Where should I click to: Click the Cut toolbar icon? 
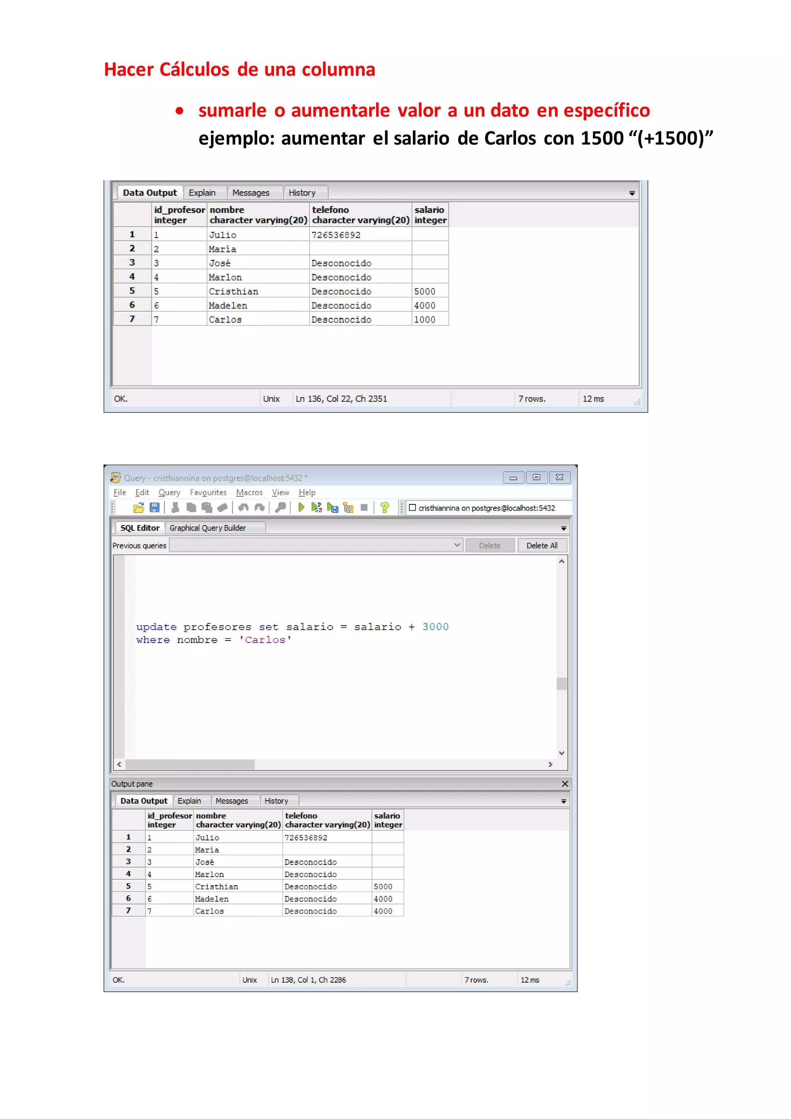pyautogui.click(x=175, y=508)
